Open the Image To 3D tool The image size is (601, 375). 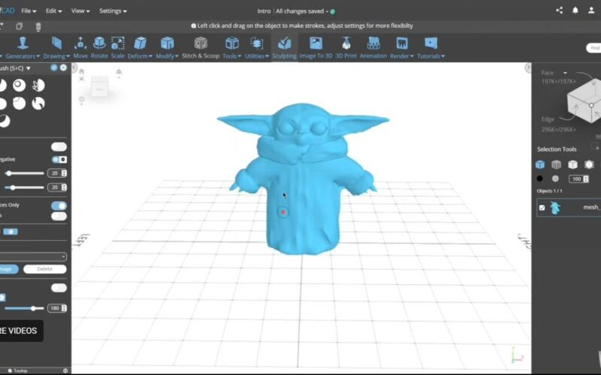[316, 47]
